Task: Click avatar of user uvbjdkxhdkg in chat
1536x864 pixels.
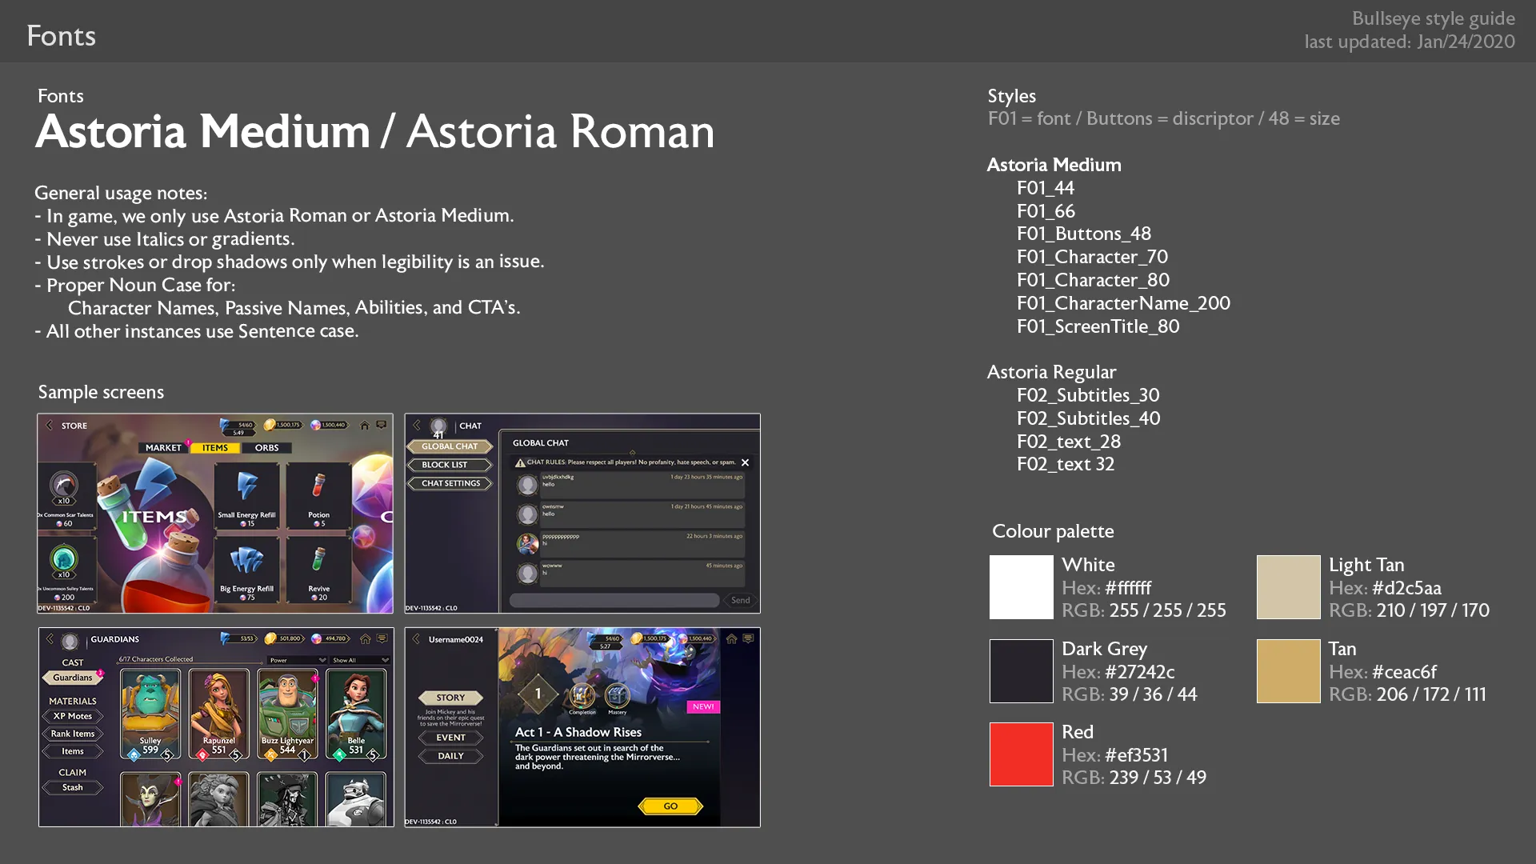Action: coord(527,484)
